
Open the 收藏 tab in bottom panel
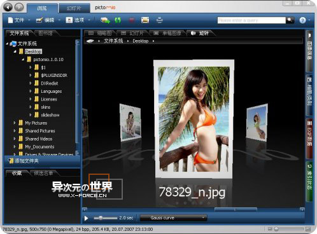[x=17, y=174]
